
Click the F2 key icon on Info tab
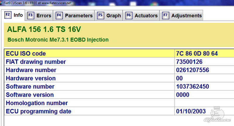point(8,15)
